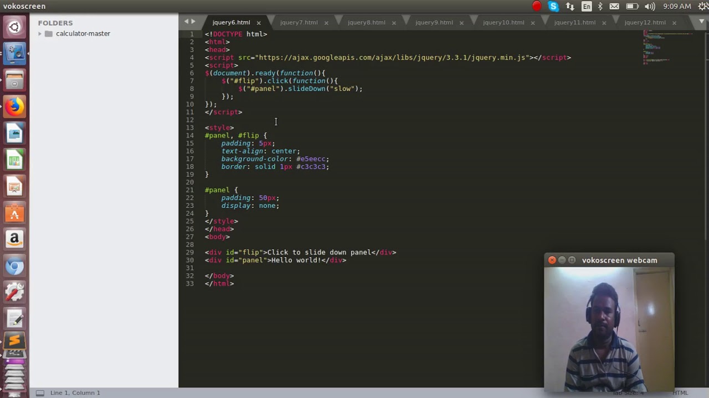Close the jquery10.html tab

click(533, 23)
